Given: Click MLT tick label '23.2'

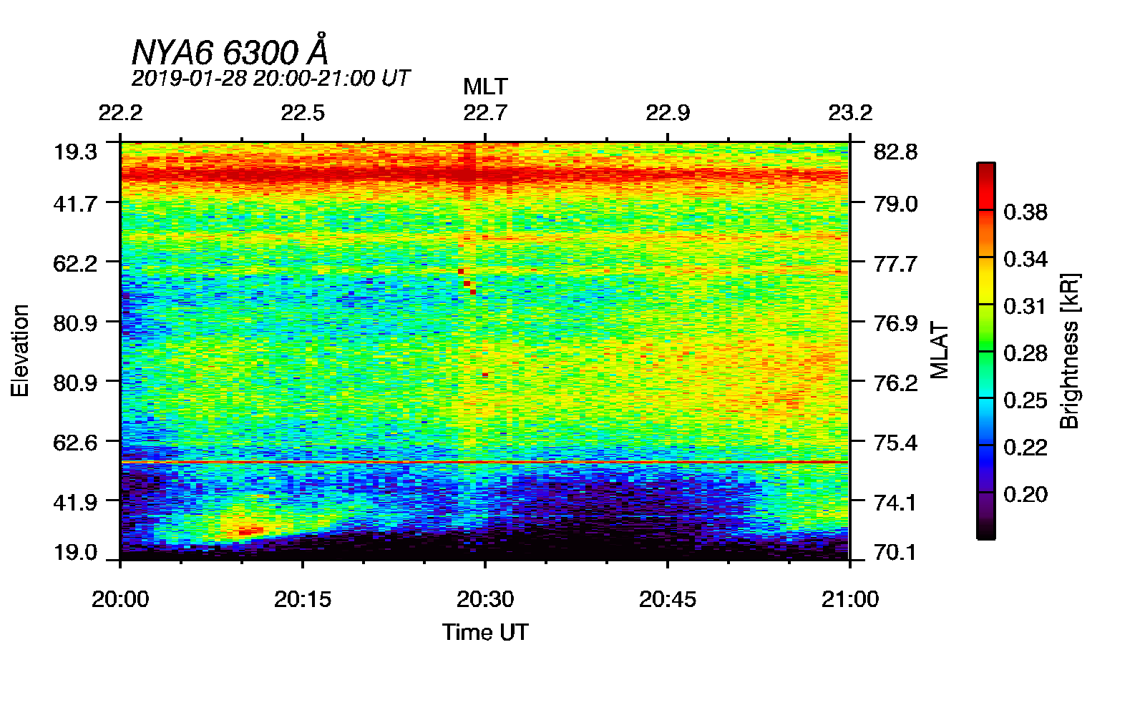Looking at the screenshot, I should pos(850,113).
